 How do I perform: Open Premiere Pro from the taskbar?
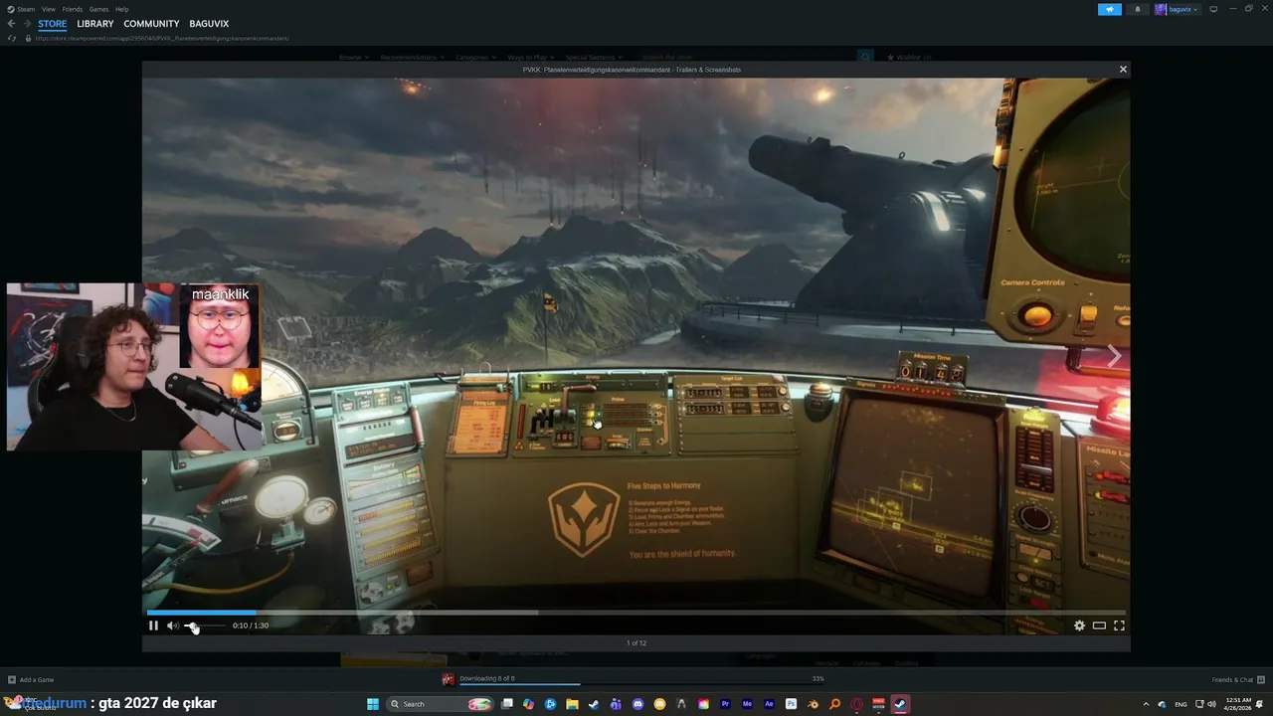coord(725,704)
